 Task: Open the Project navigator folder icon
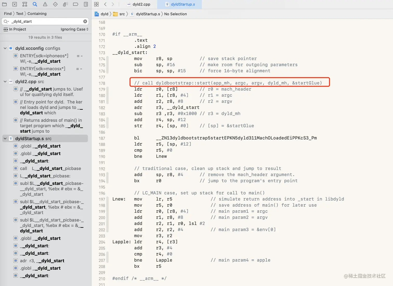tap(4, 4)
